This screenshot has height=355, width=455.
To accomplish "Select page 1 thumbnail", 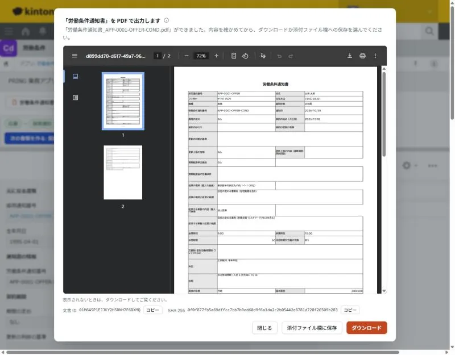I will pos(123,101).
